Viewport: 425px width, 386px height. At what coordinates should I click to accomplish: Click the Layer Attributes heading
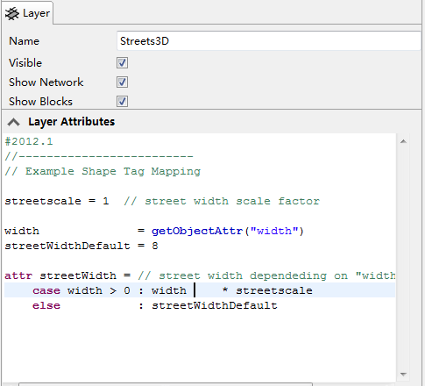72,122
